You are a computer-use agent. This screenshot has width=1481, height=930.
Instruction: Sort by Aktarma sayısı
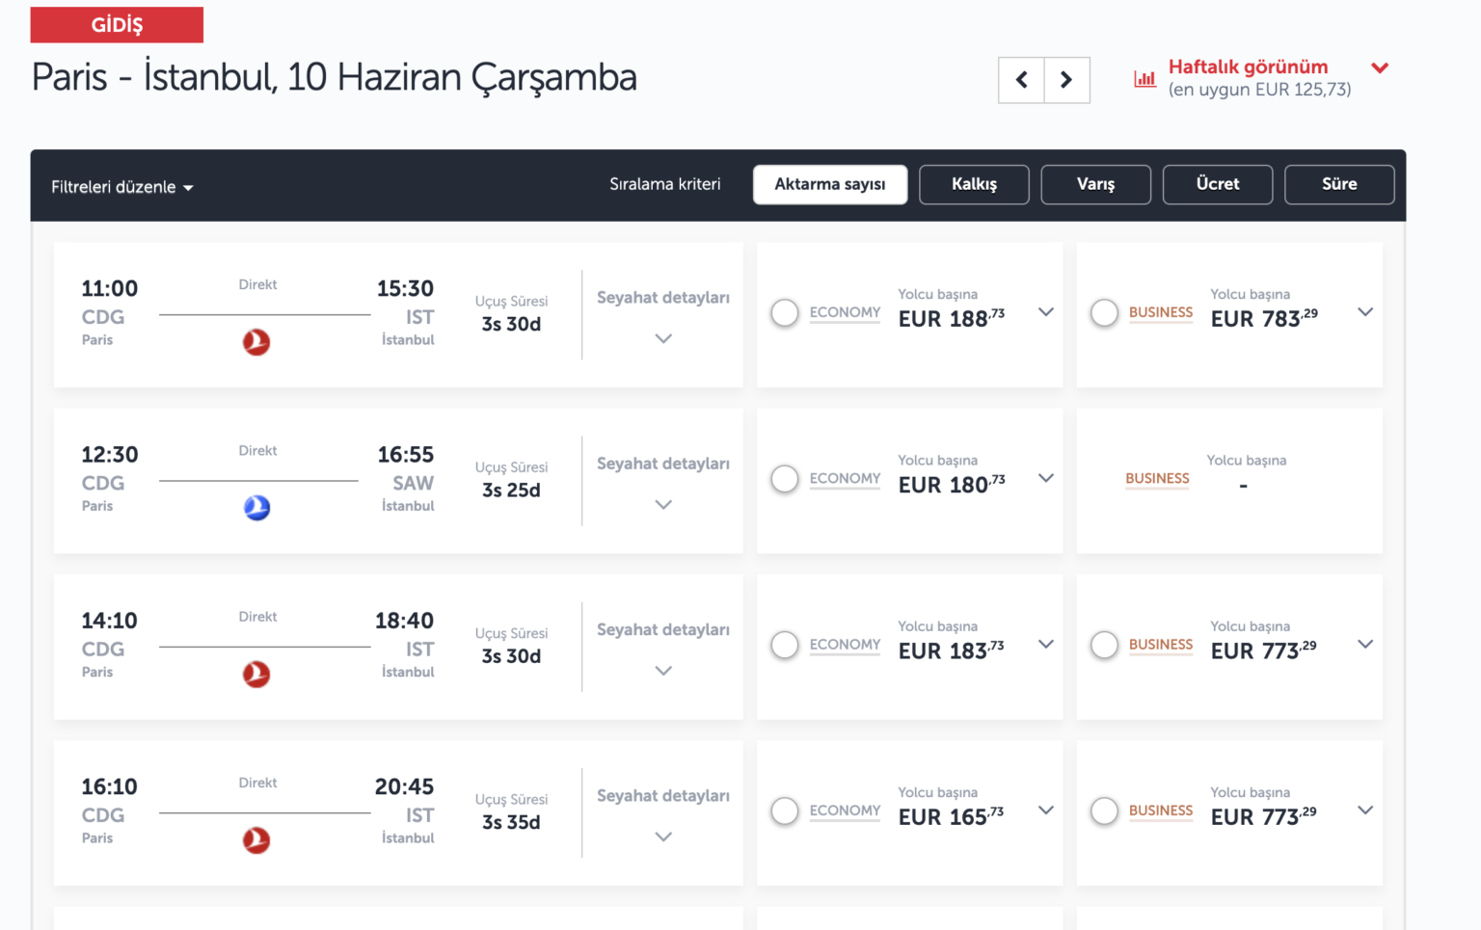(830, 184)
